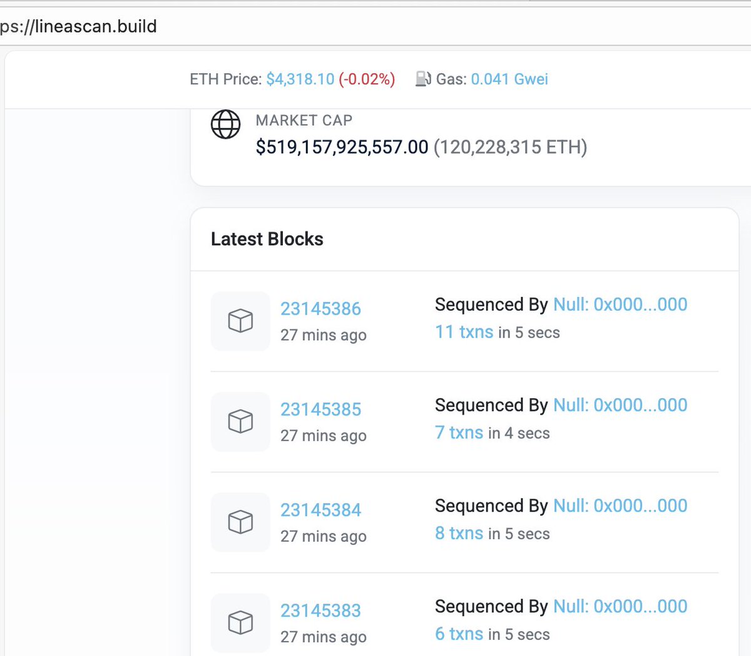Screen dimensions: 751x656
Task: Click the Latest Blocks heading
Action: click(267, 239)
